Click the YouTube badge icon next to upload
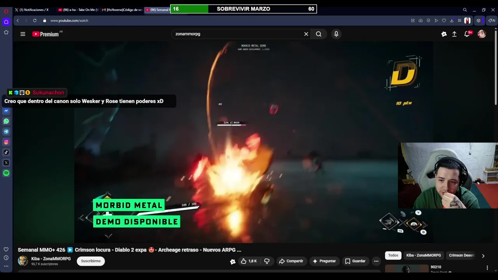The width and height of the screenshot is (498, 280). click(x=444, y=34)
